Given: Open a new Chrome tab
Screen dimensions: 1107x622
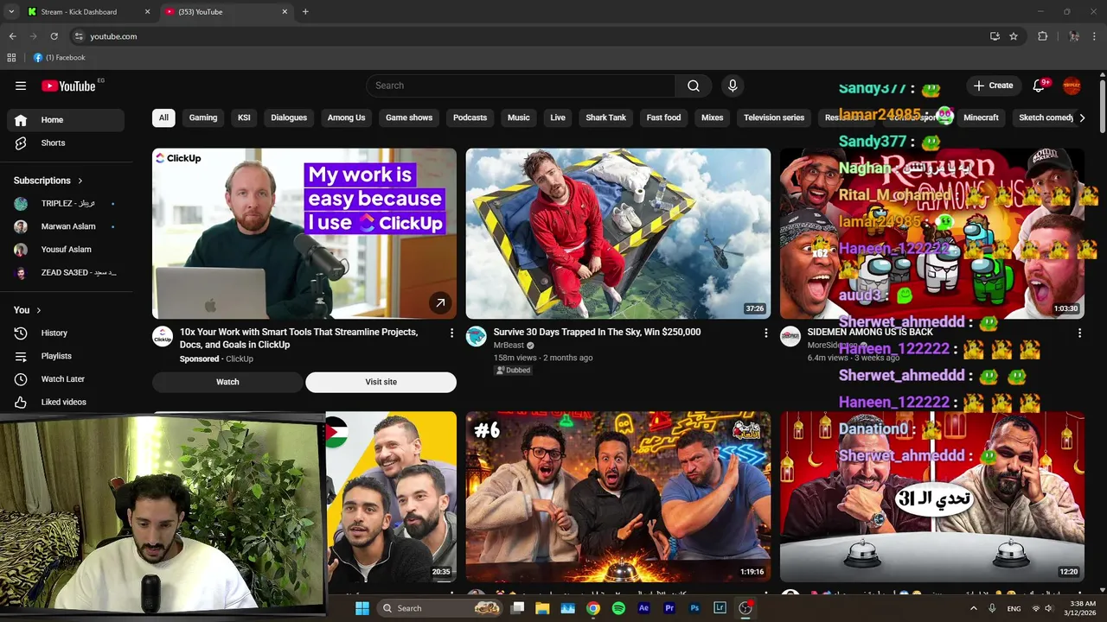Looking at the screenshot, I should (305, 12).
